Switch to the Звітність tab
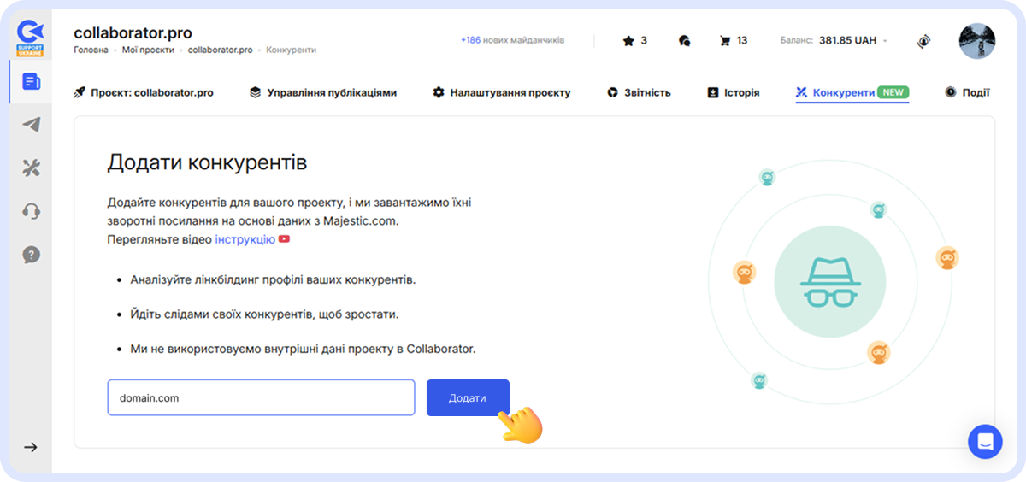Screen dimensions: 1026x482 tap(639, 92)
